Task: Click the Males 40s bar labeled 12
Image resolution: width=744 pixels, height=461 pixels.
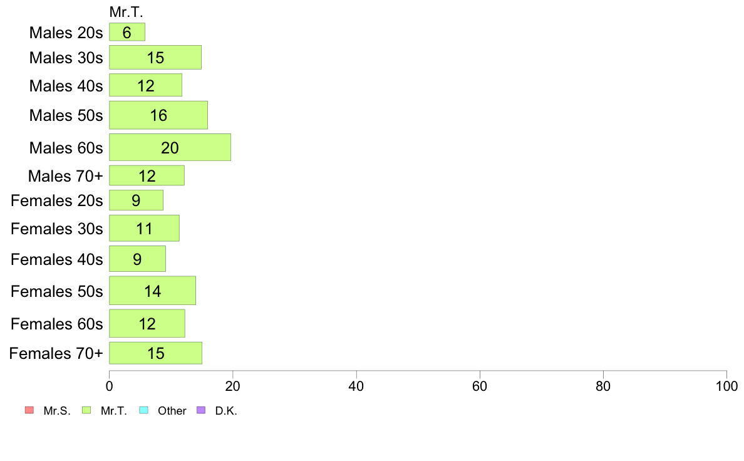Action: 146,85
